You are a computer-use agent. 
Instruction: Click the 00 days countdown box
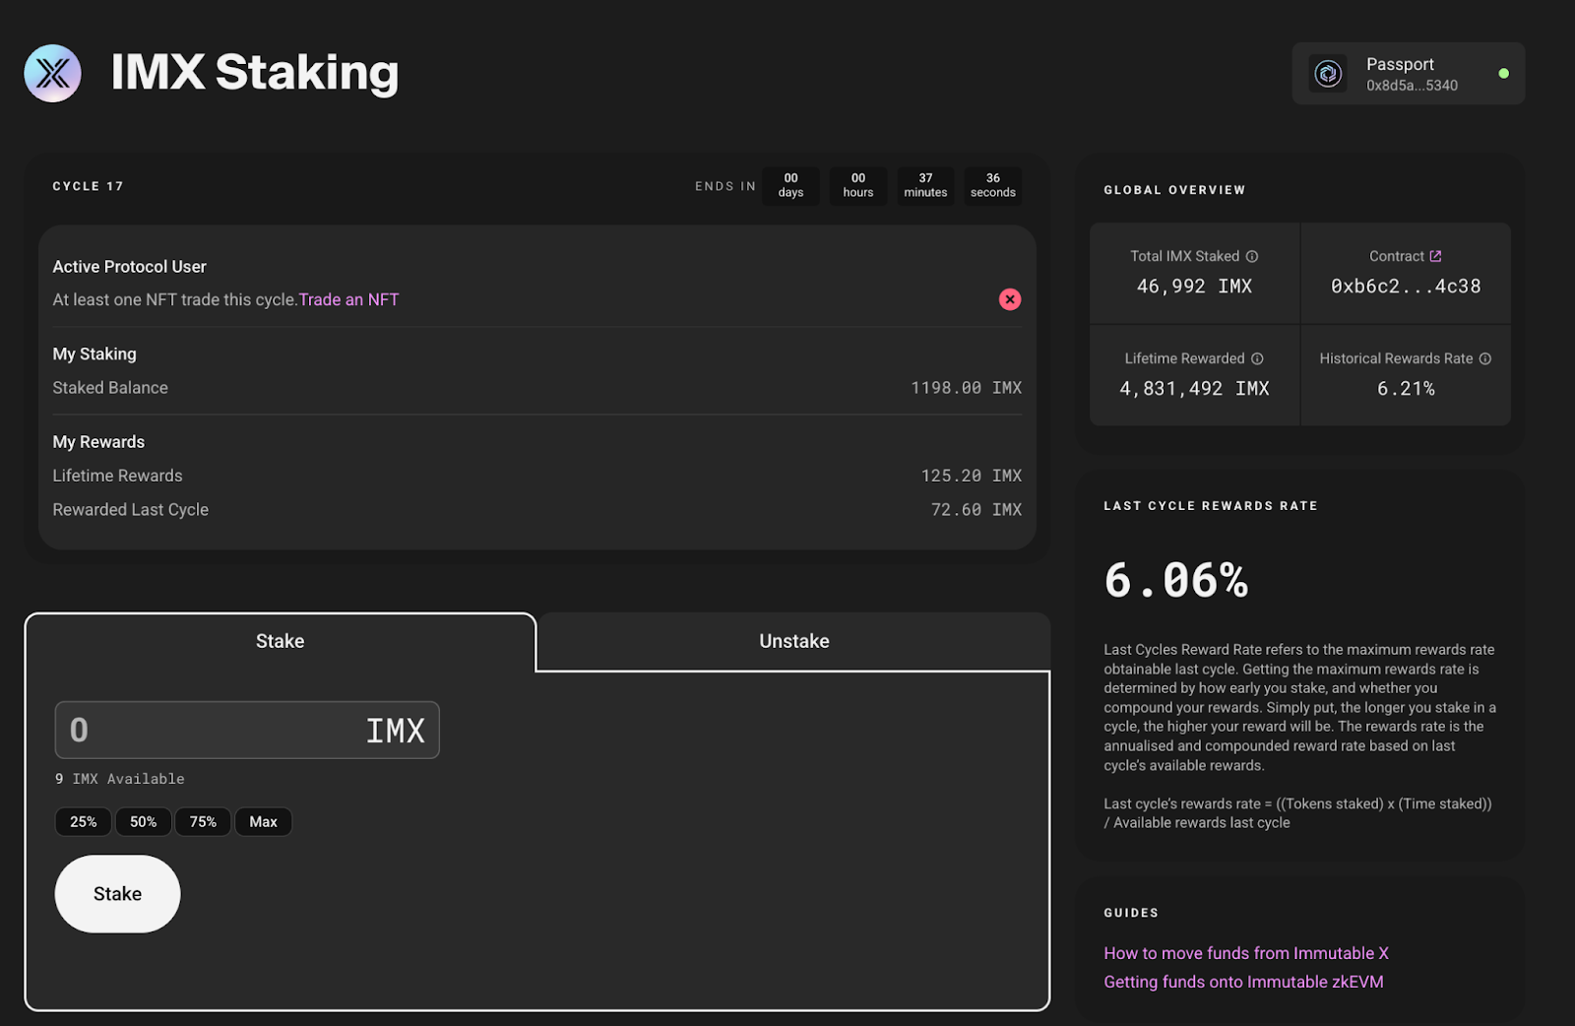click(x=790, y=186)
